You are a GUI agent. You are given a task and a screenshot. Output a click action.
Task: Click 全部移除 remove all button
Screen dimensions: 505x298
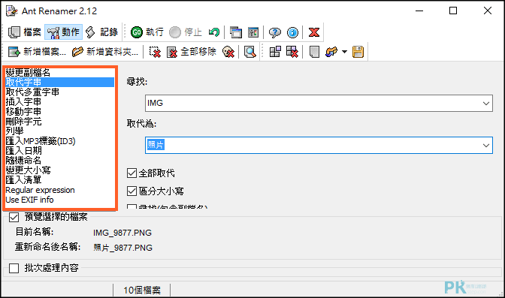192,52
